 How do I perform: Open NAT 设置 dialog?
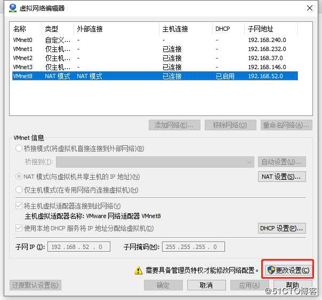click(281, 177)
